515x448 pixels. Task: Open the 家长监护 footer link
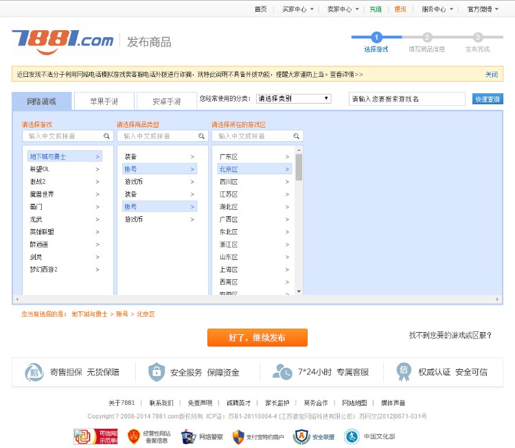point(277,403)
